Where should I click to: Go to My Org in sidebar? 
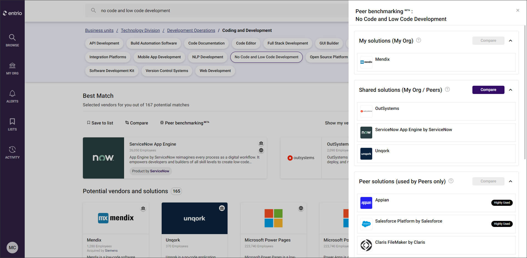[12, 69]
